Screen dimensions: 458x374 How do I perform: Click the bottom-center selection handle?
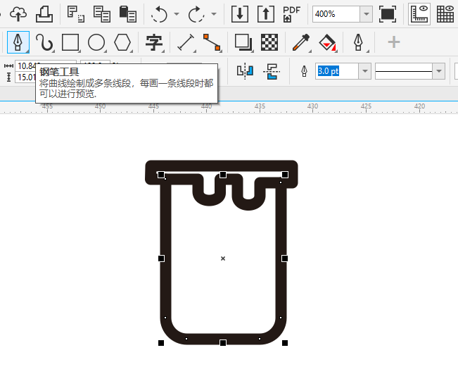point(223,343)
